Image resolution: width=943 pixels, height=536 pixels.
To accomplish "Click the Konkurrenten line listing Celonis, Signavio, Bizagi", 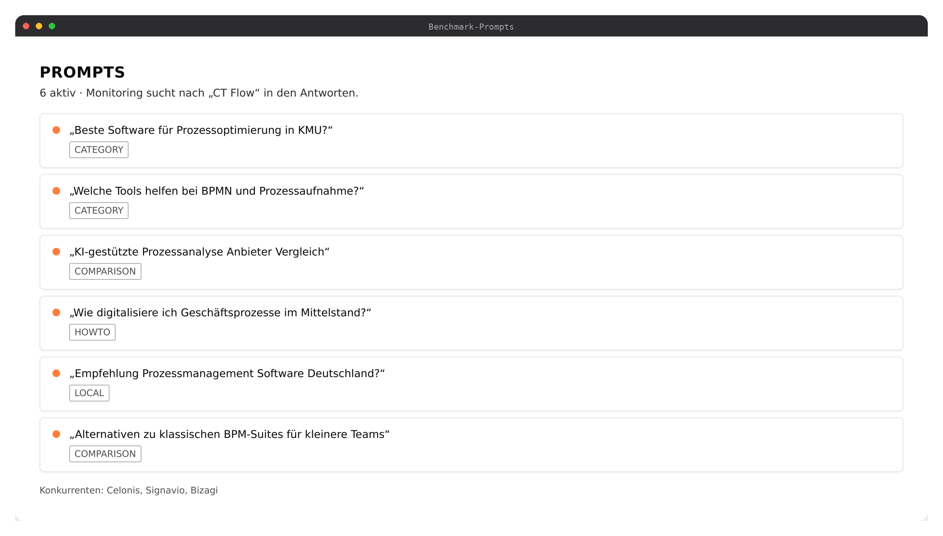I will coord(129,490).
